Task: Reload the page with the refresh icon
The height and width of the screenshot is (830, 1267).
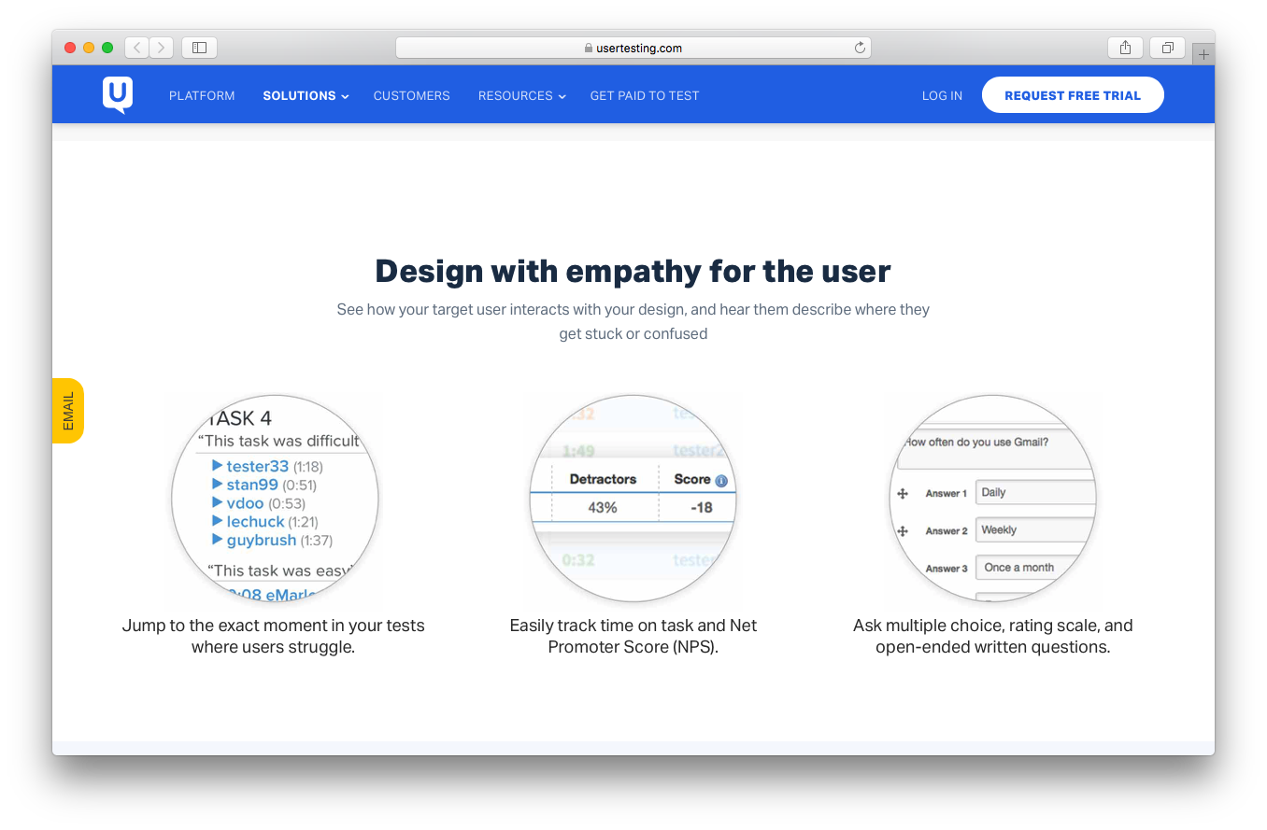Action: click(x=860, y=48)
